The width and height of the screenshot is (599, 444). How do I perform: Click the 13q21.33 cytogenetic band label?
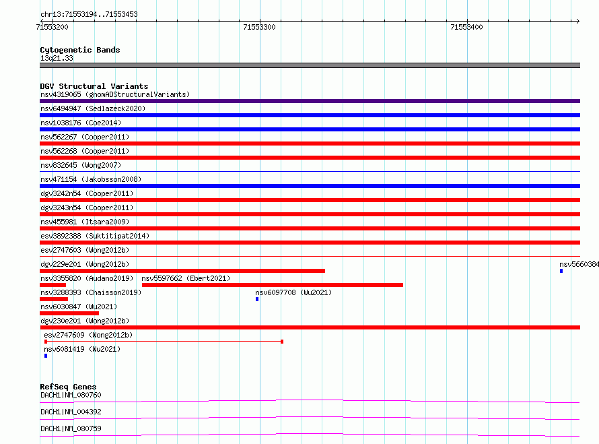[x=57, y=58]
